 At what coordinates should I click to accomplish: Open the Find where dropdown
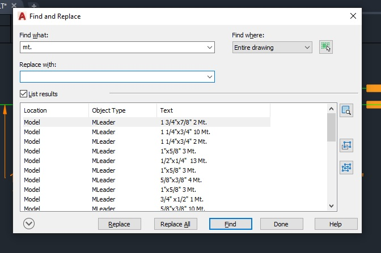(272, 48)
